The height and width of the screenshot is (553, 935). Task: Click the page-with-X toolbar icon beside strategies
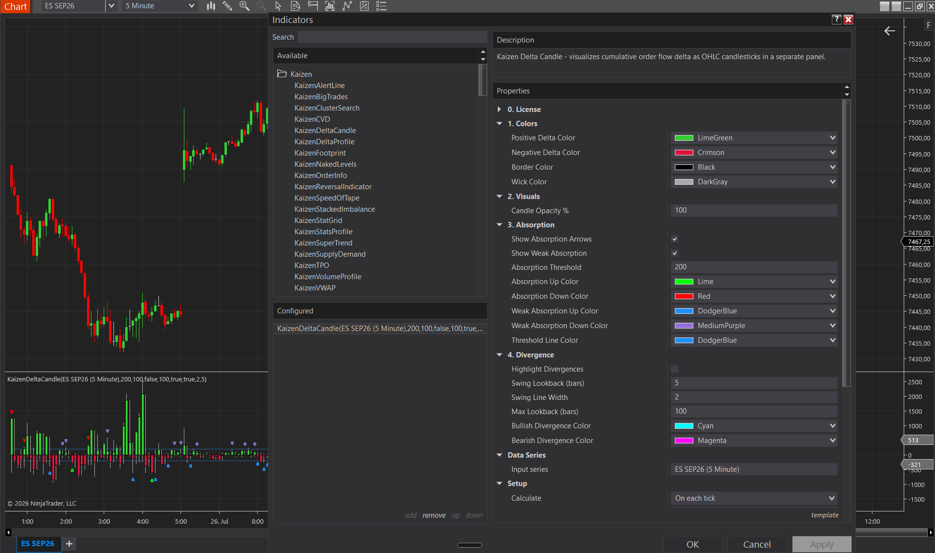coord(364,6)
